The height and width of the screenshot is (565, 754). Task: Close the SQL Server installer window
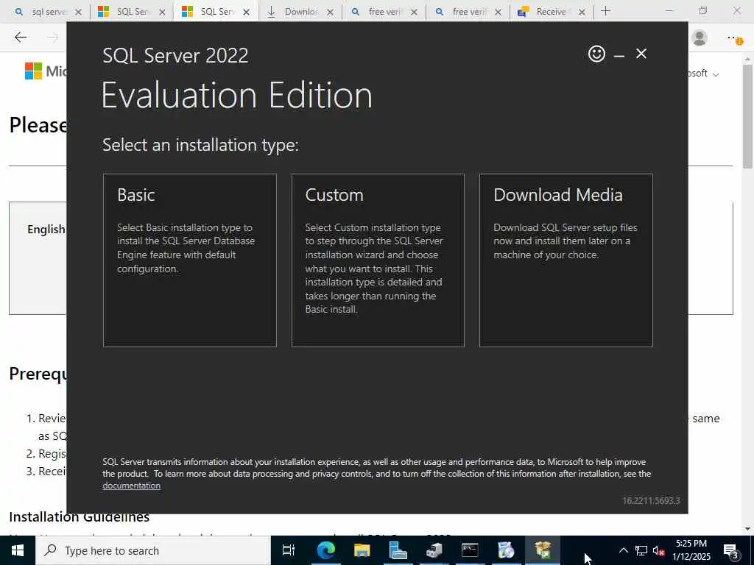coord(641,53)
